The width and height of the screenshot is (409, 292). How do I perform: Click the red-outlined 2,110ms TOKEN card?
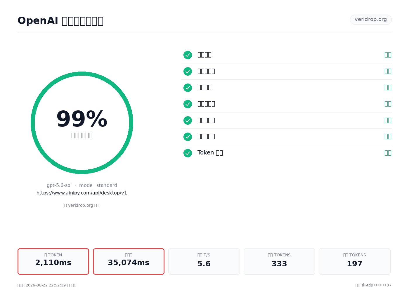click(x=53, y=261)
